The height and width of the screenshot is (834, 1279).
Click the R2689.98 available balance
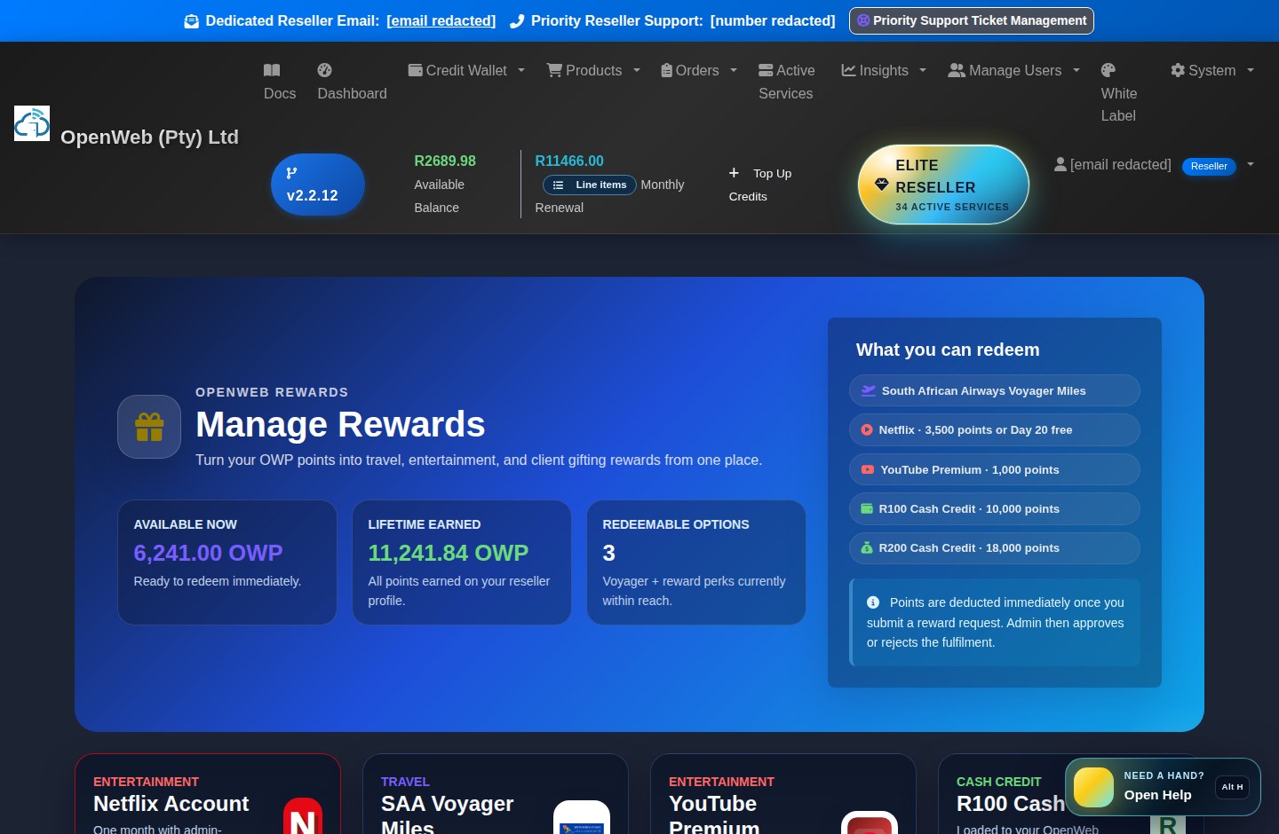coord(445,161)
